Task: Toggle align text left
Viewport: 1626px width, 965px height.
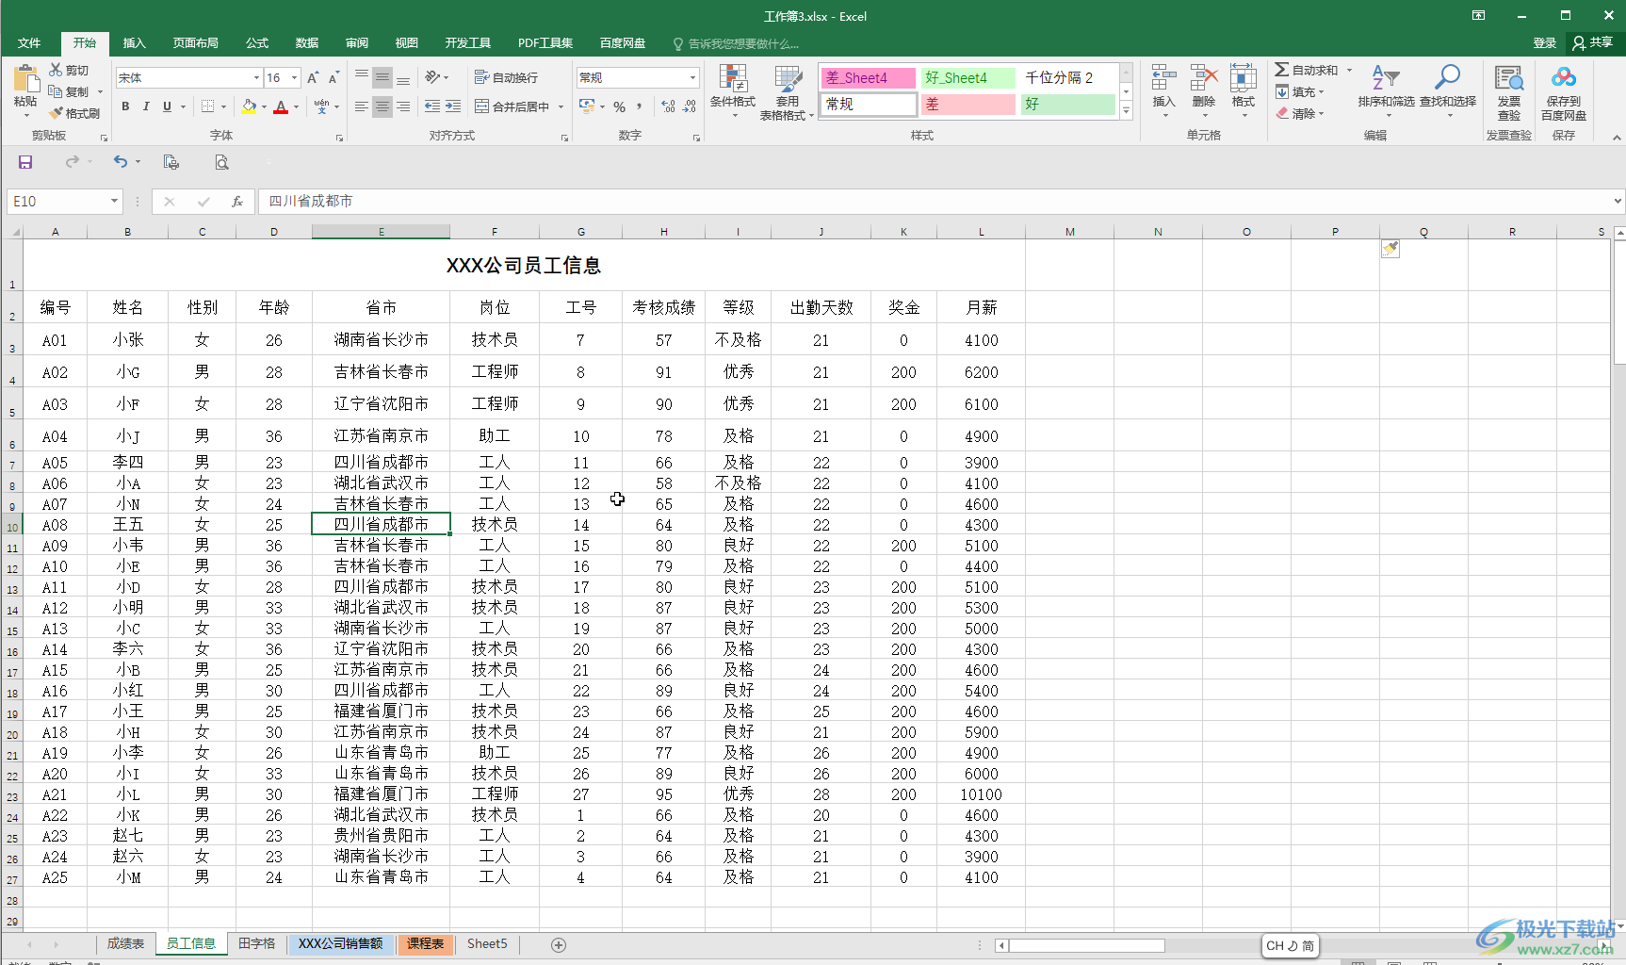Action: 362,107
